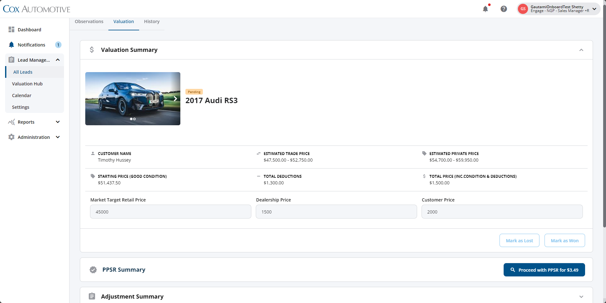
Task: Expand the Adjustment Summary panel
Action: tap(581, 297)
